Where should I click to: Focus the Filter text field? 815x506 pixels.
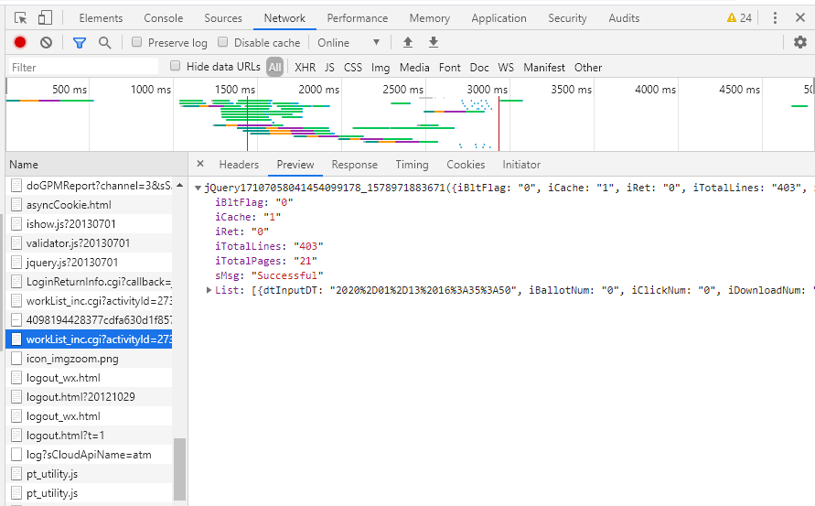tap(83, 67)
